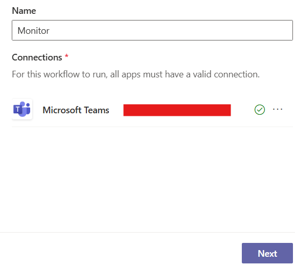Click the red required asterisk beside Connections
295x267 pixels.
66,56
